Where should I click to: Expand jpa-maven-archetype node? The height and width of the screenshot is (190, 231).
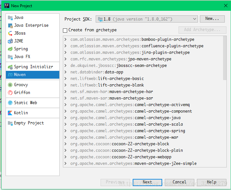click(x=66, y=59)
